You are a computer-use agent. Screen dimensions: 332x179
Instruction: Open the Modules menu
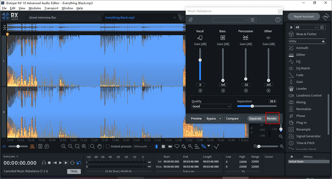click(x=35, y=8)
